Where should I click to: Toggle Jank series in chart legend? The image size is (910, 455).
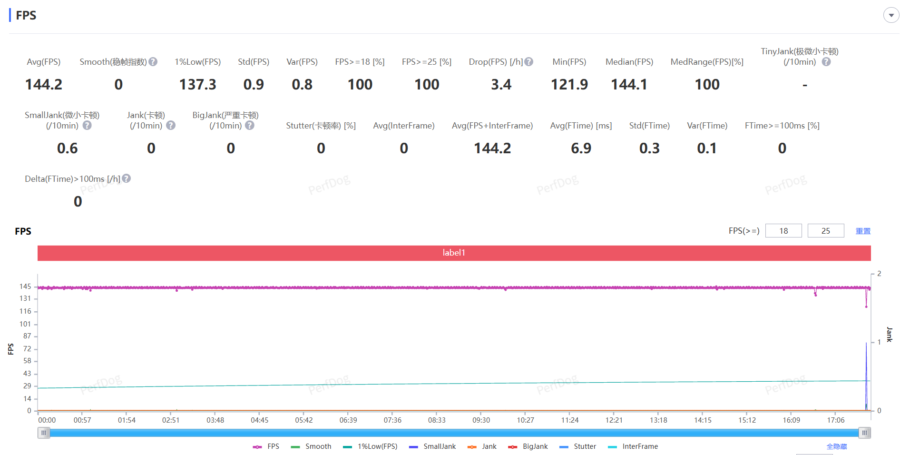(482, 446)
